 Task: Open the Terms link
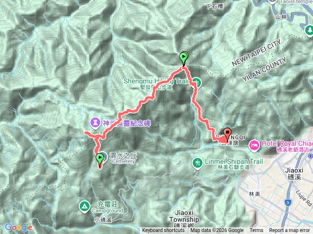pos(256,230)
